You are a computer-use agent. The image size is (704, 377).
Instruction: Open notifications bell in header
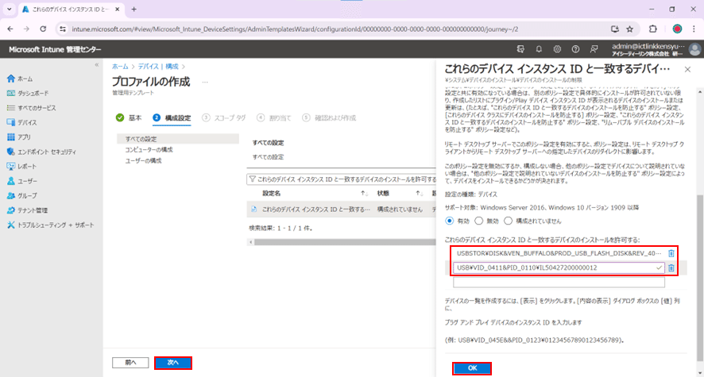539,49
